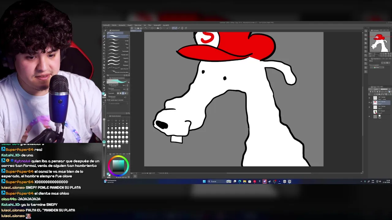
Task: Select the Eyedropper tool in the toolbox
Action: [x=104, y=90]
